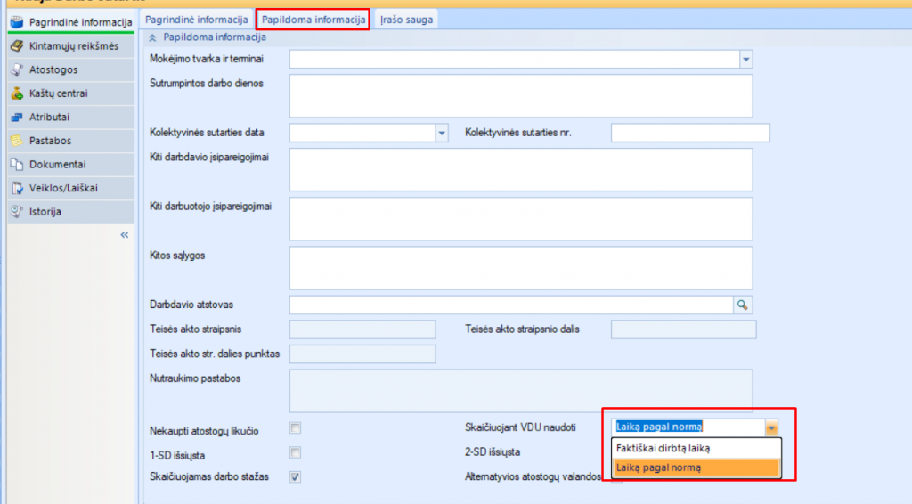The width and height of the screenshot is (912, 504).
Task: Enable Nekaupti atostogų likučio checkbox
Action: coord(295,428)
